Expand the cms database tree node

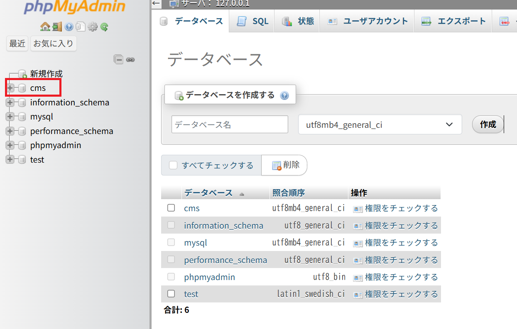pos(10,88)
